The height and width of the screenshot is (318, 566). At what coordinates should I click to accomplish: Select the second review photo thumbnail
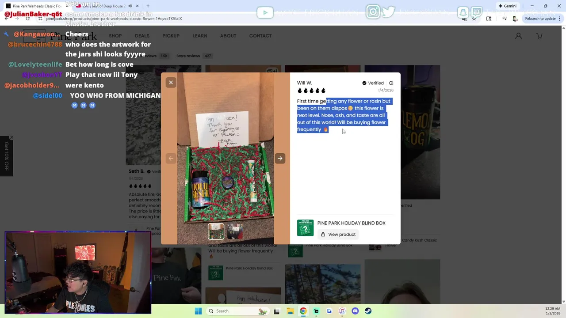(x=235, y=231)
